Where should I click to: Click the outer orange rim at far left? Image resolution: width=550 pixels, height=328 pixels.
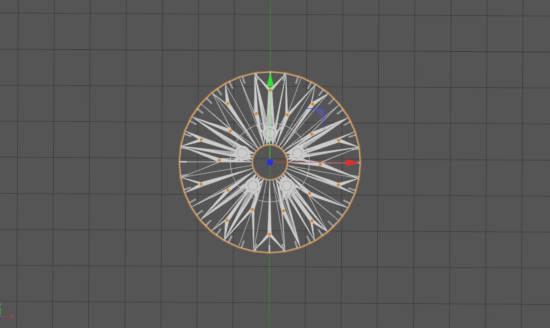(x=180, y=162)
